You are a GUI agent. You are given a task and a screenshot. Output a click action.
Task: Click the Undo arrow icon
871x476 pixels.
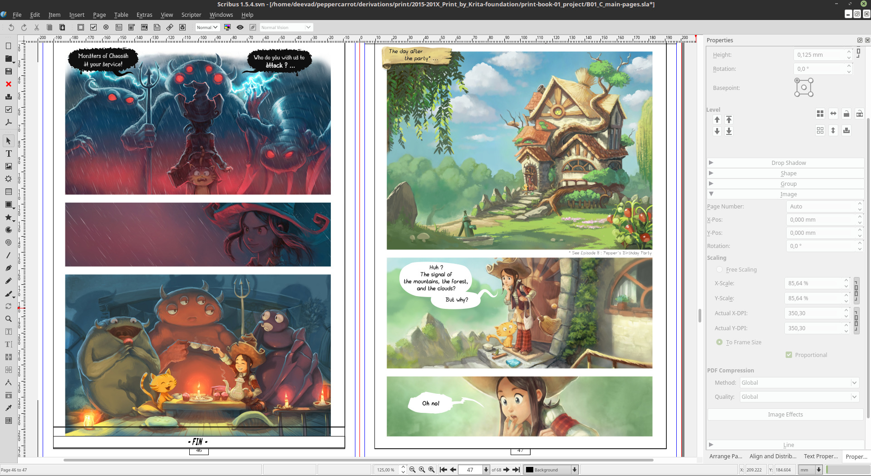(x=11, y=27)
